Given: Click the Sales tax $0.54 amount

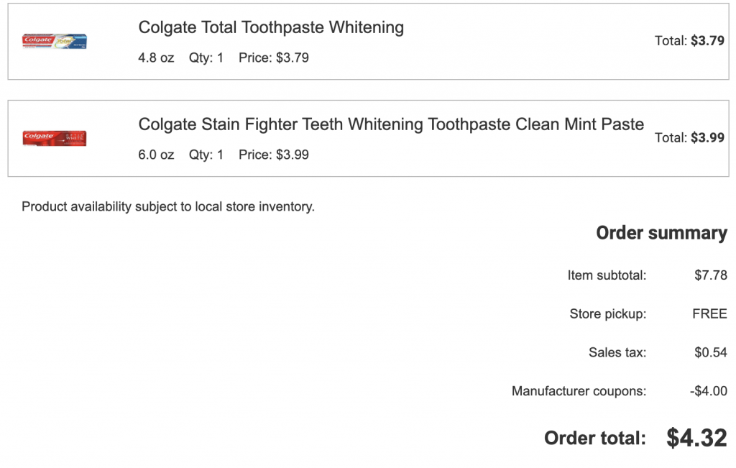Looking at the screenshot, I should pyautogui.click(x=710, y=352).
